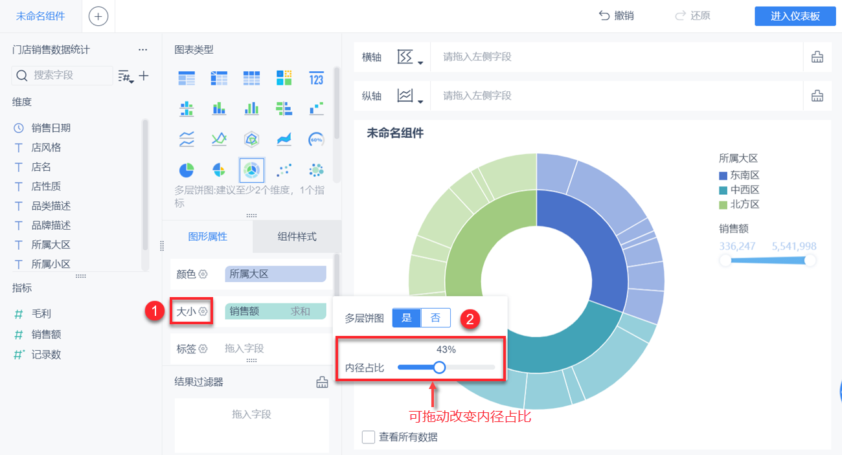842x455 pixels.
Task: Open the gear settings next to 颜色
Action: (203, 274)
